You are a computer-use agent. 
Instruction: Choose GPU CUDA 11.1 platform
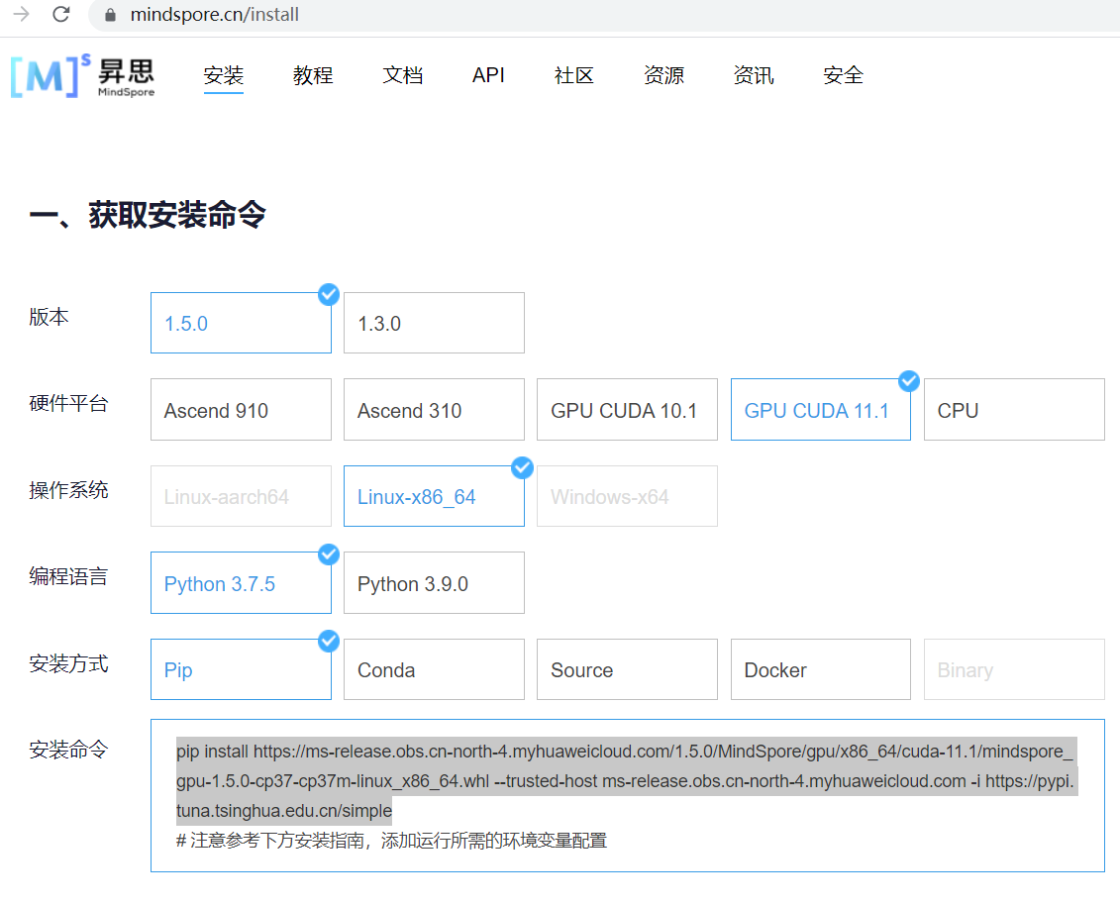coord(821,410)
